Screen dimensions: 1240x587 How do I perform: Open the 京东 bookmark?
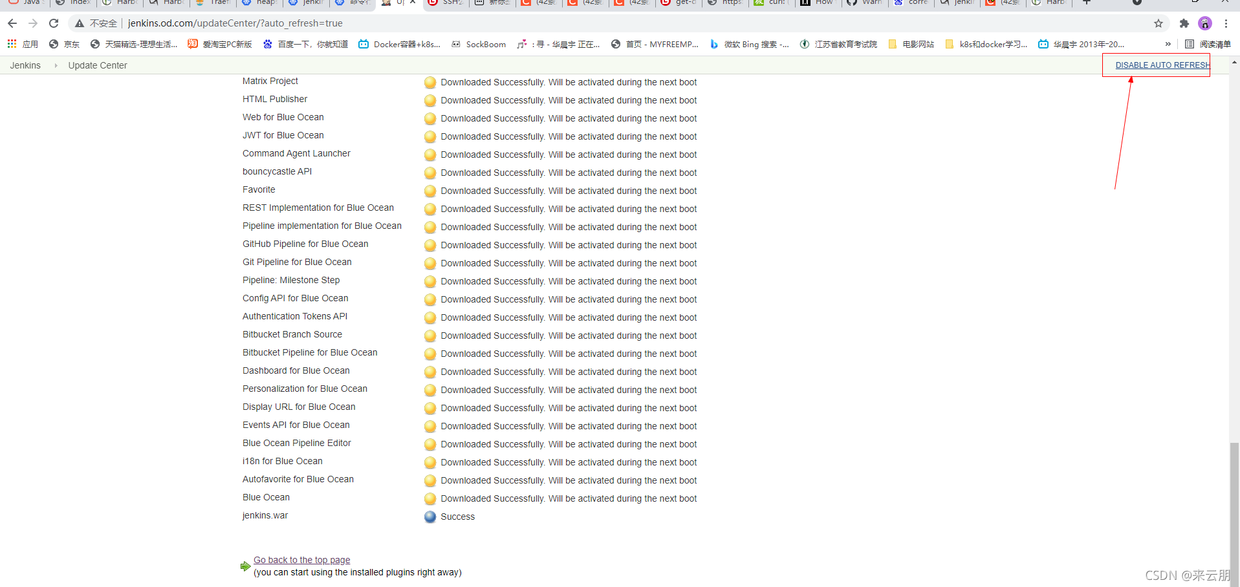point(64,44)
